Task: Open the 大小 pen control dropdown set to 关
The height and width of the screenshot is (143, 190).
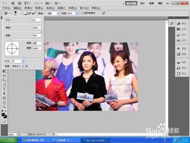Action: point(18,61)
